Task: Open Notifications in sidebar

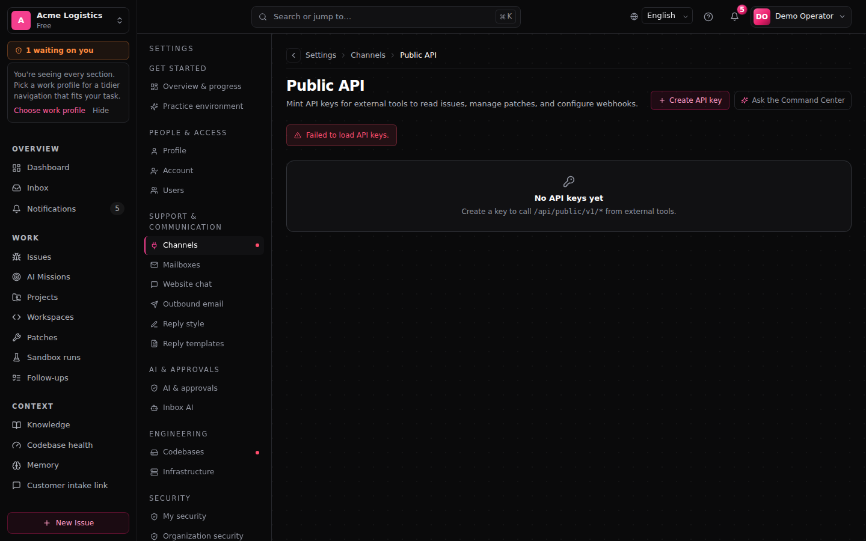Action: point(68,209)
